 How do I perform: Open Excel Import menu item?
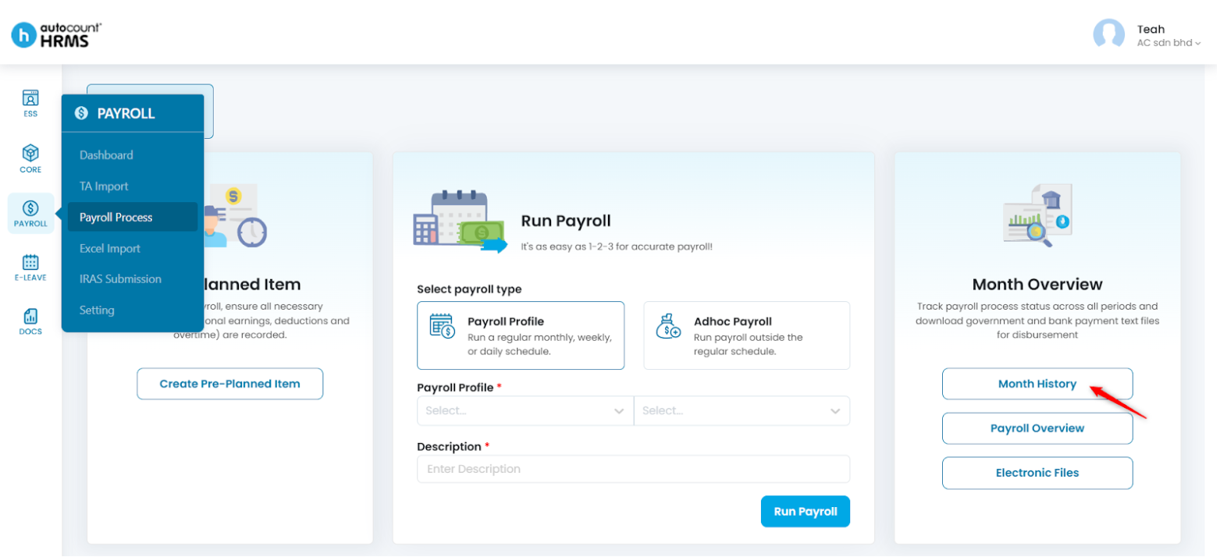(110, 248)
